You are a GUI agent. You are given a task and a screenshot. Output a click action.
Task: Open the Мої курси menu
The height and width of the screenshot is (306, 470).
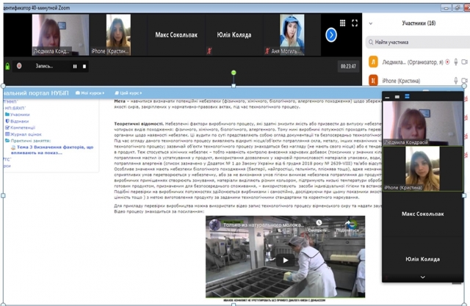click(92, 93)
